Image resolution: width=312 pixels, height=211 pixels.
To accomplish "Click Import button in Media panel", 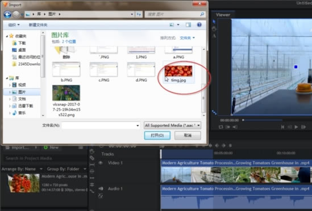I will [18, 147].
